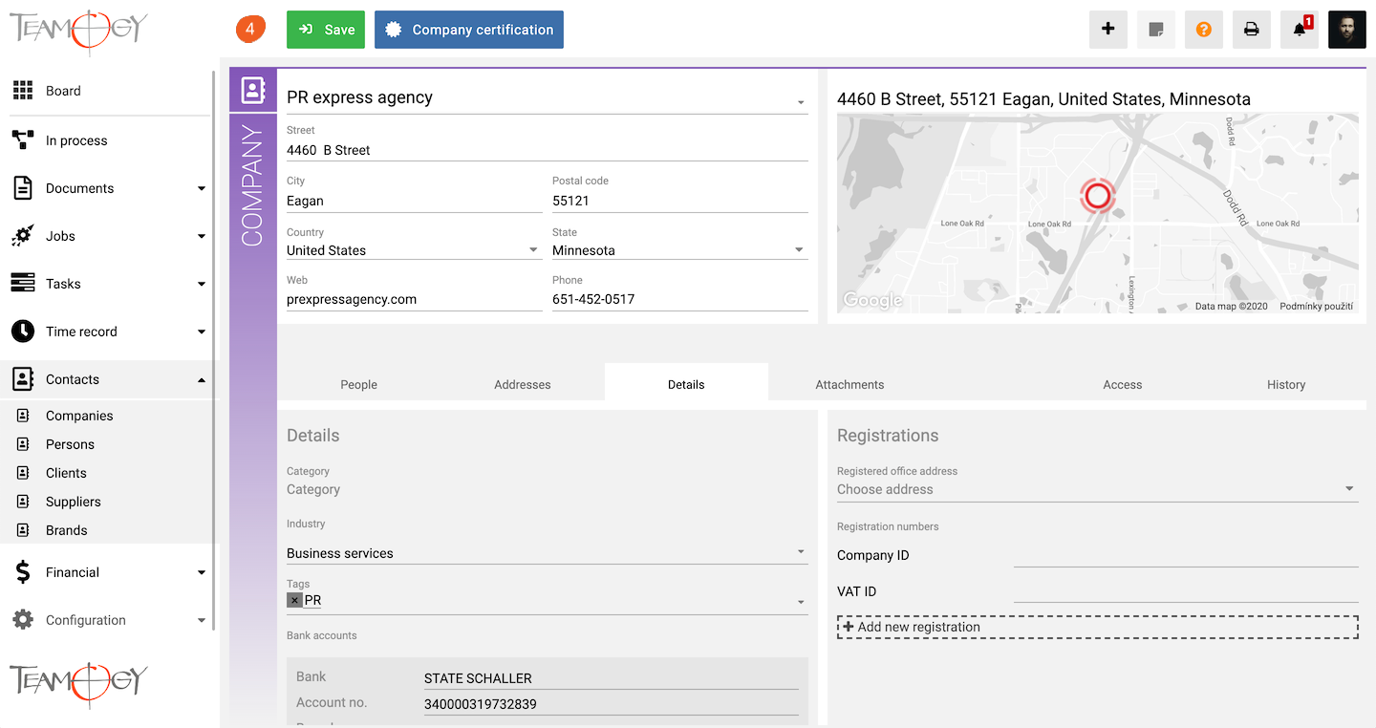Image resolution: width=1376 pixels, height=728 pixels.
Task: Click the Tasks list icon
Action: 23,284
